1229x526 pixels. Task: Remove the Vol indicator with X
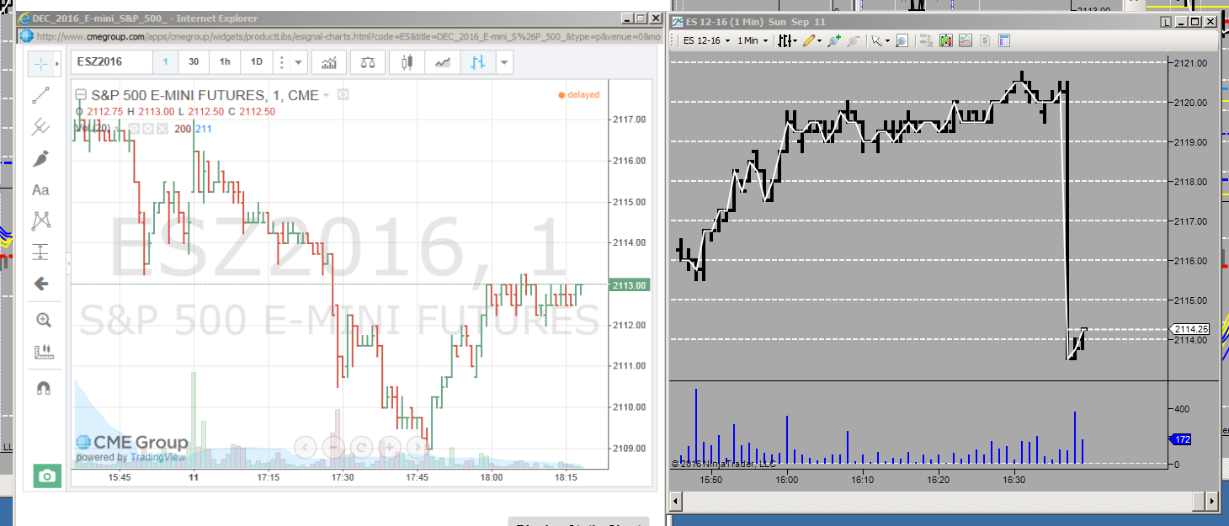point(162,129)
